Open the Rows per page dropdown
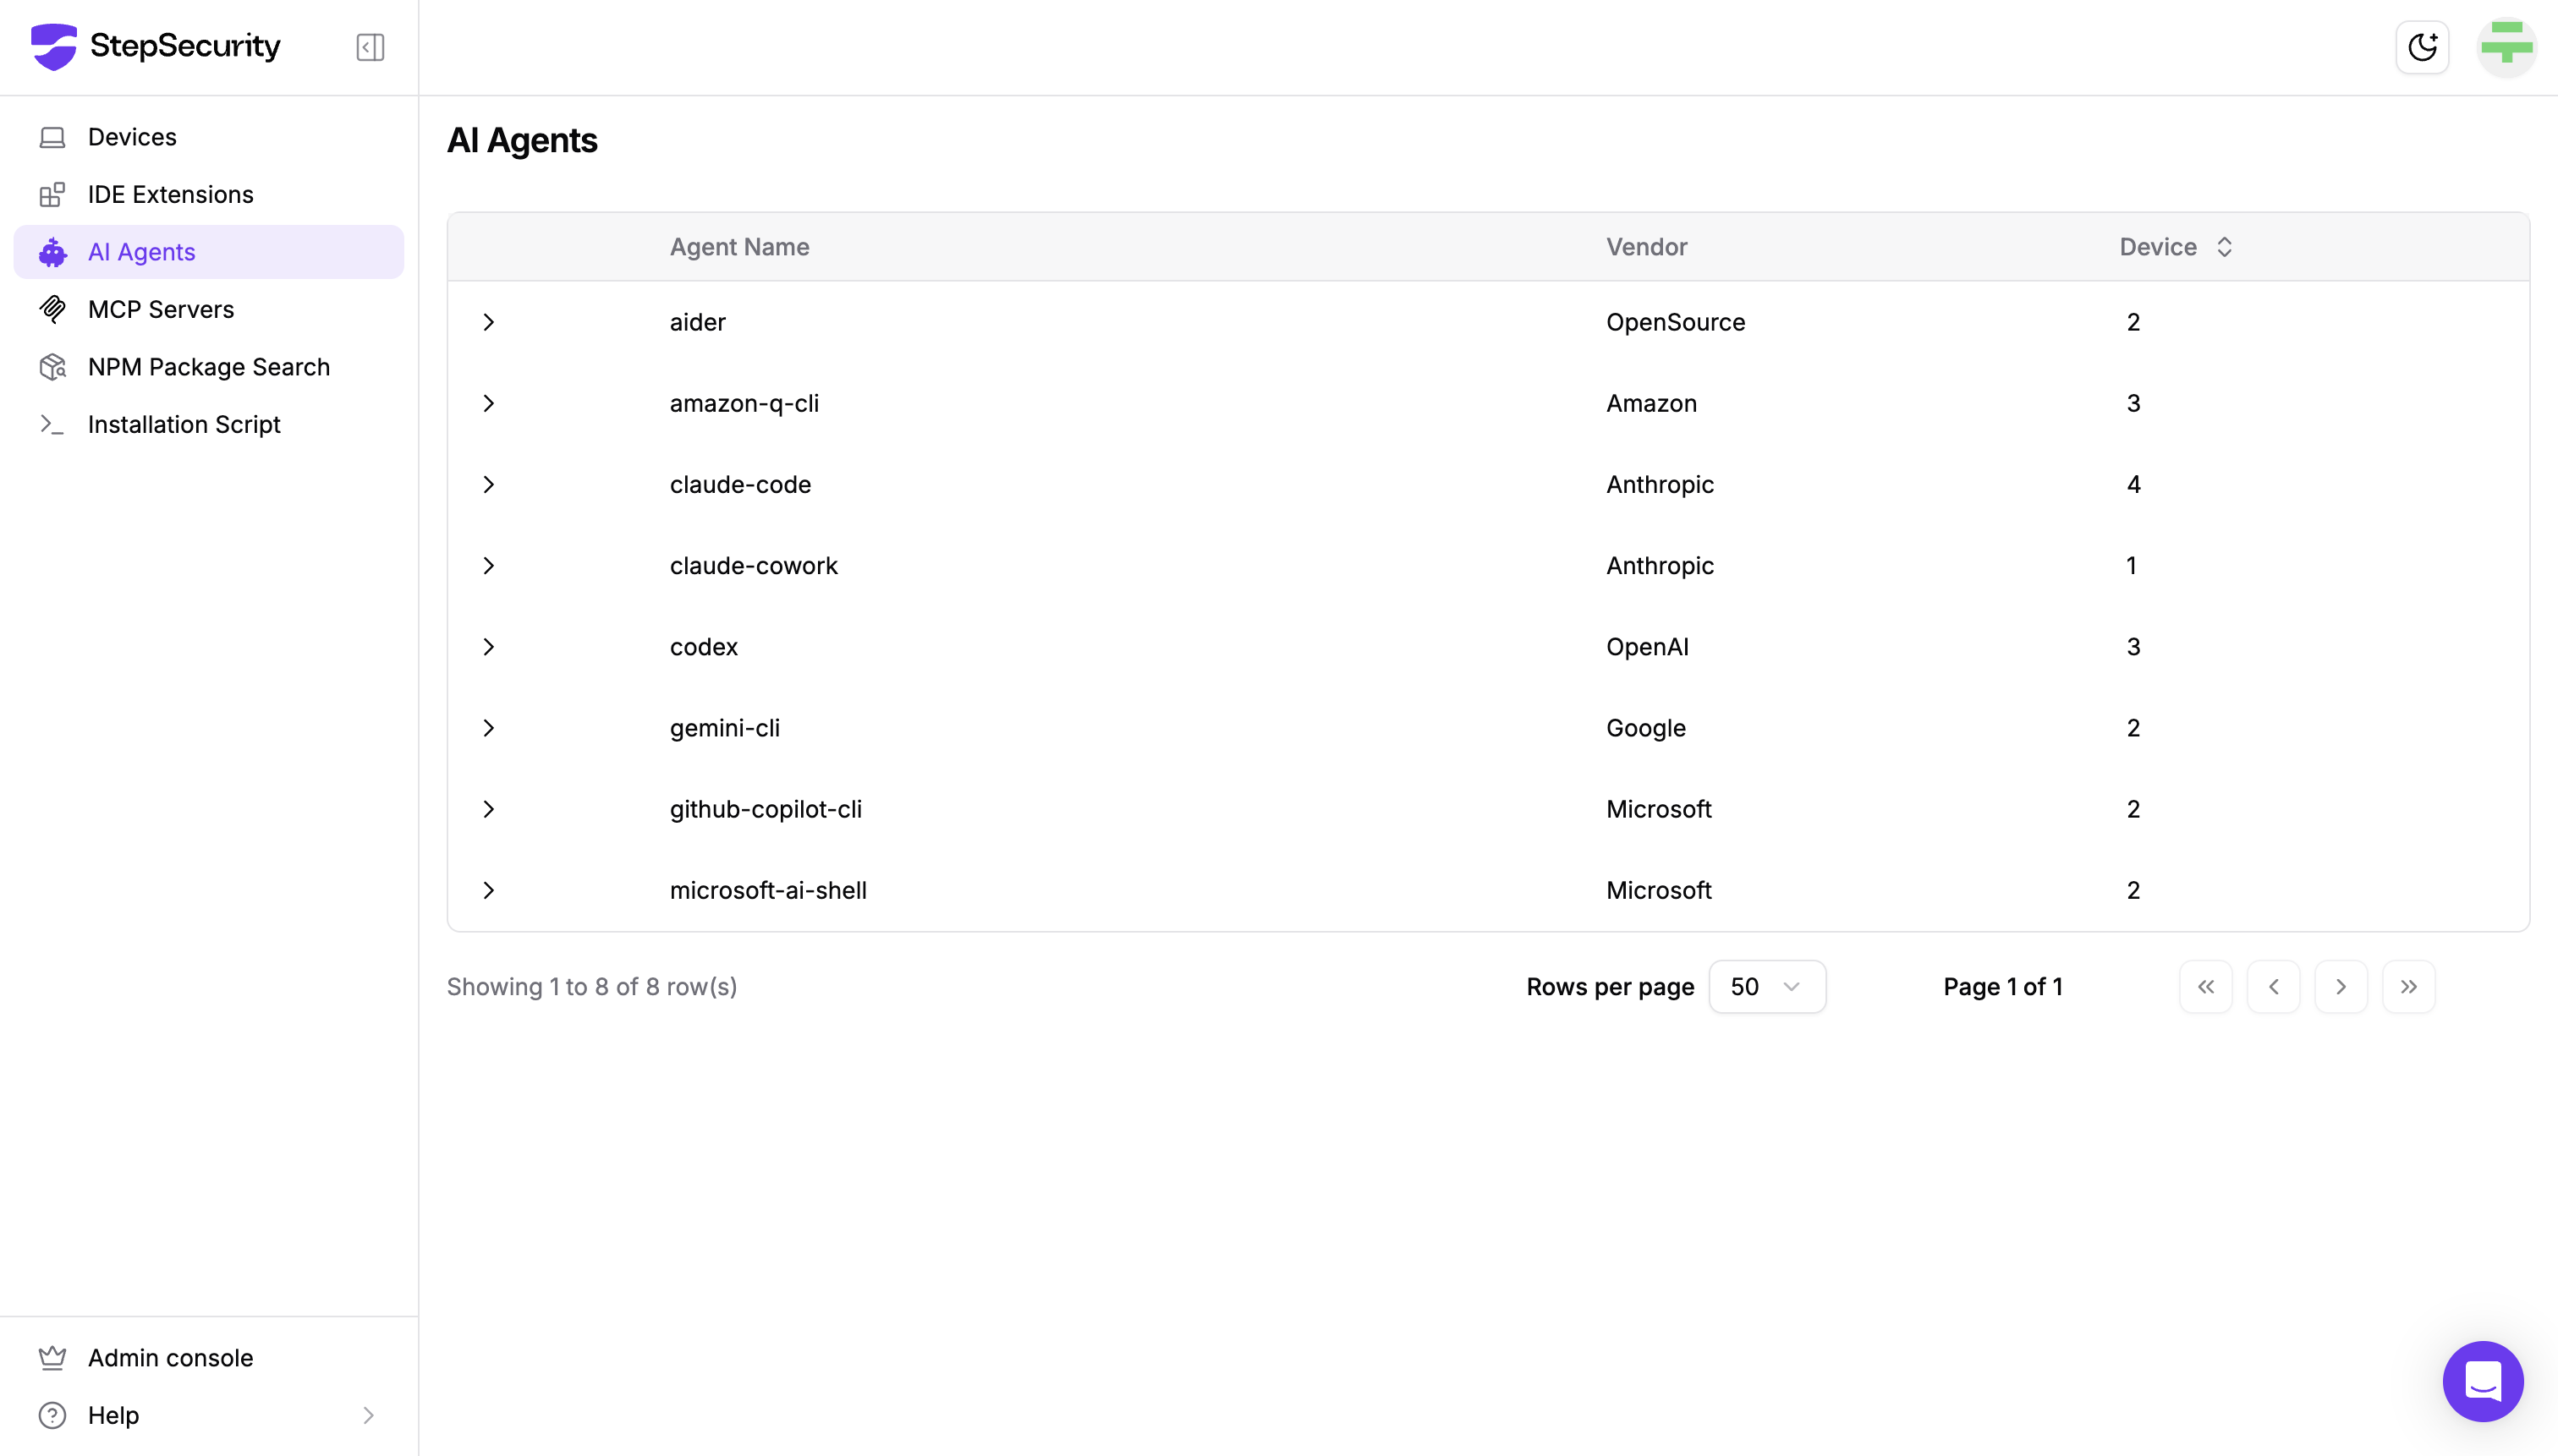 1767,987
